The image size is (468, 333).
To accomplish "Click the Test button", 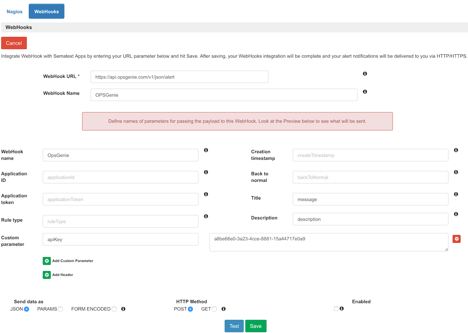I will [x=234, y=326].
